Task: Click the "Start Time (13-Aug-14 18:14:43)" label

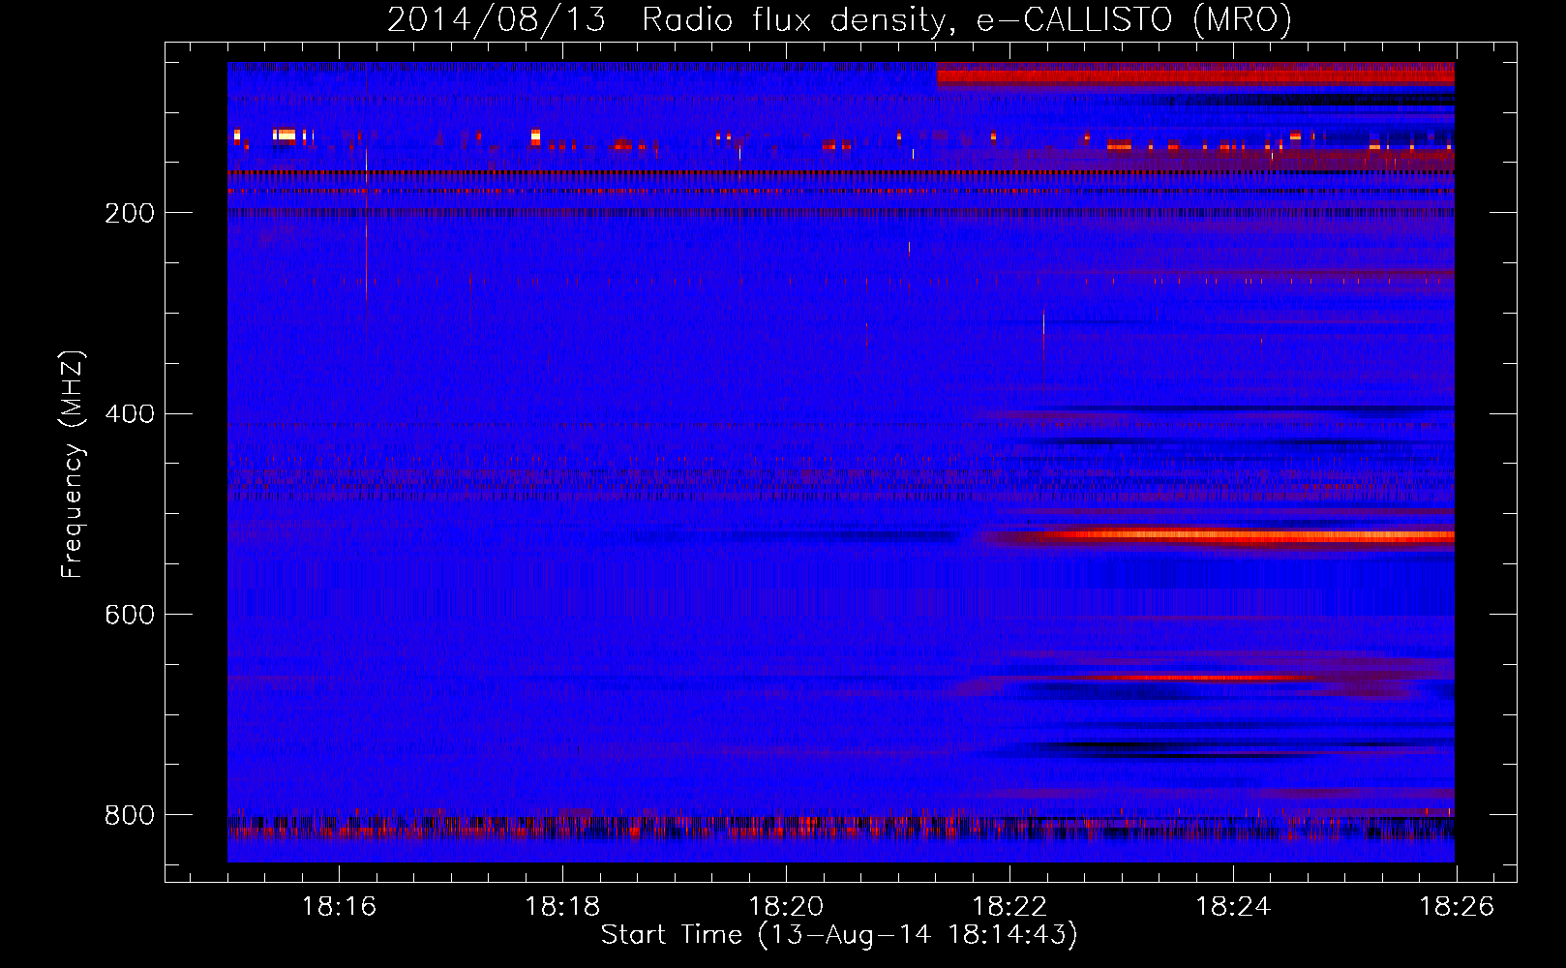Action: (x=839, y=935)
